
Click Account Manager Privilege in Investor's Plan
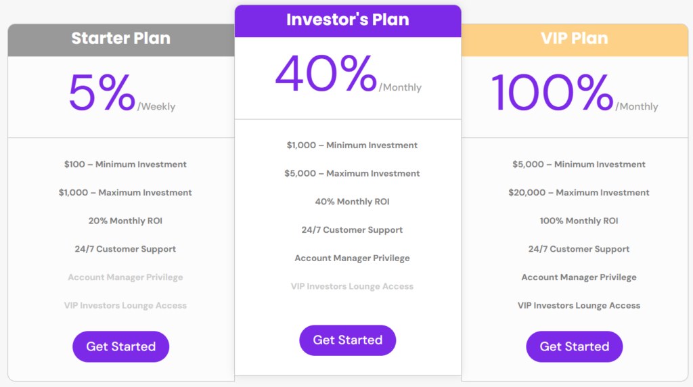tap(352, 258)
